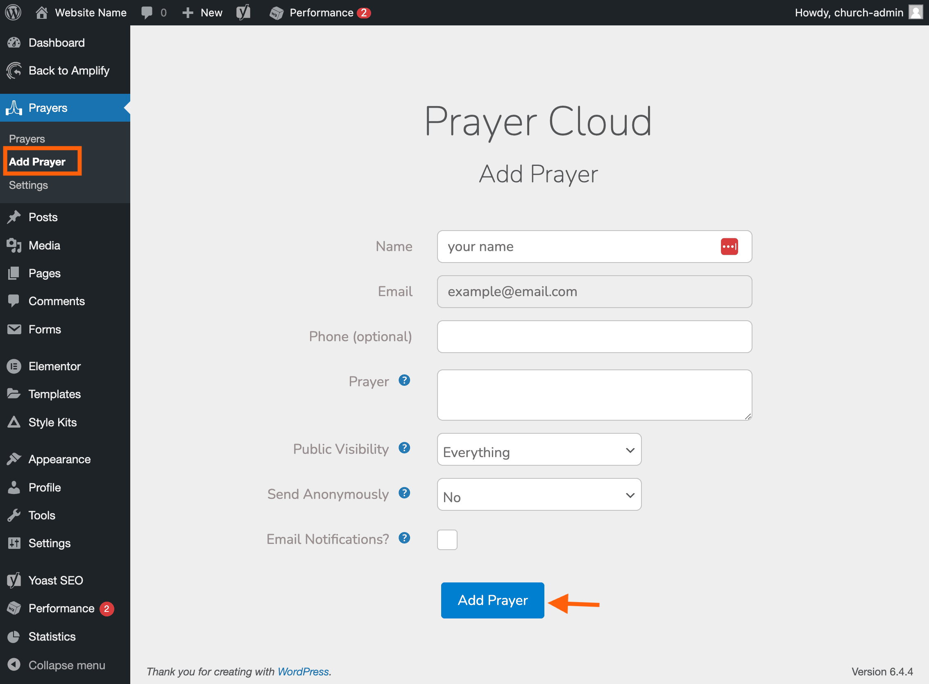Viewport: 929px width, 684px height.
Task: Click the blue Add Prayer submit button
Action: tap(492, 600)
